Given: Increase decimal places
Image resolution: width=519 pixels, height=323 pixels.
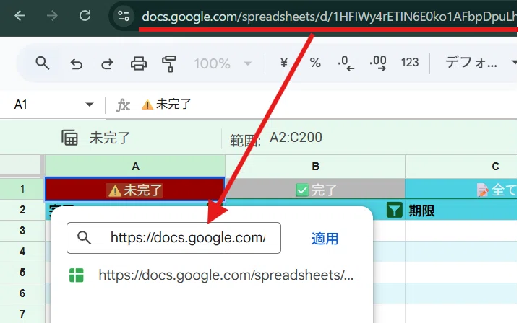Looking at the screenshot, I should tap(378, 63).
